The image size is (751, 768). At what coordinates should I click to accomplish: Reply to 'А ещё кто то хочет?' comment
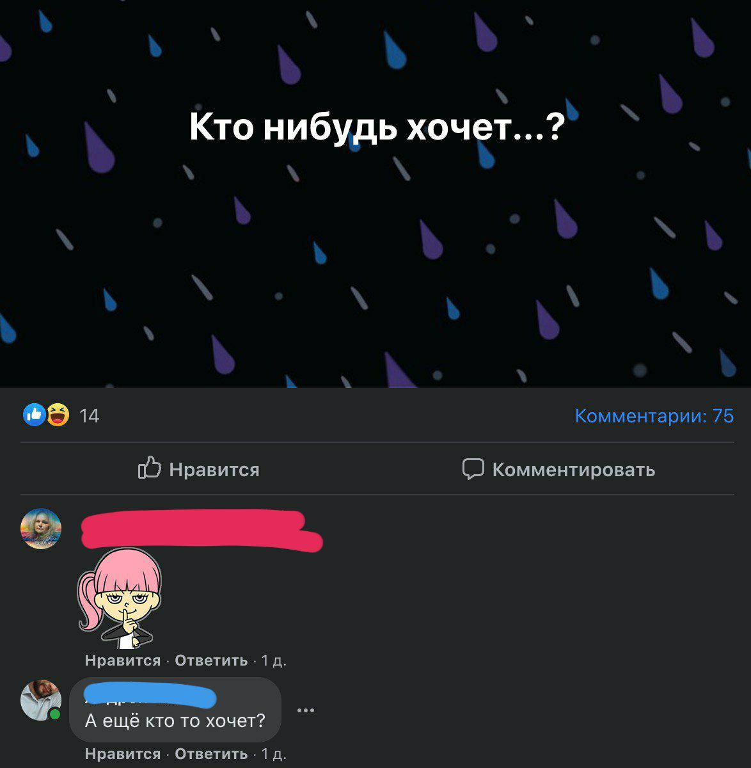coord(211,754)
